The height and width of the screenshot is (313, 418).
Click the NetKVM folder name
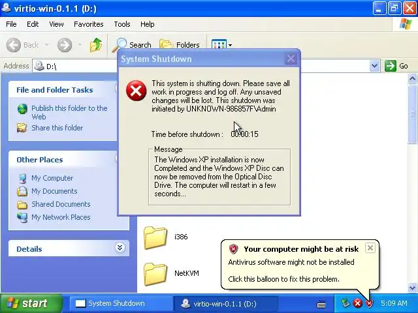[x=187, y=273]
